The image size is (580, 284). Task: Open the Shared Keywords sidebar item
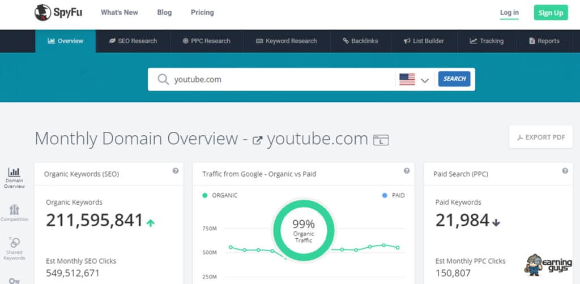click(14, 249)
